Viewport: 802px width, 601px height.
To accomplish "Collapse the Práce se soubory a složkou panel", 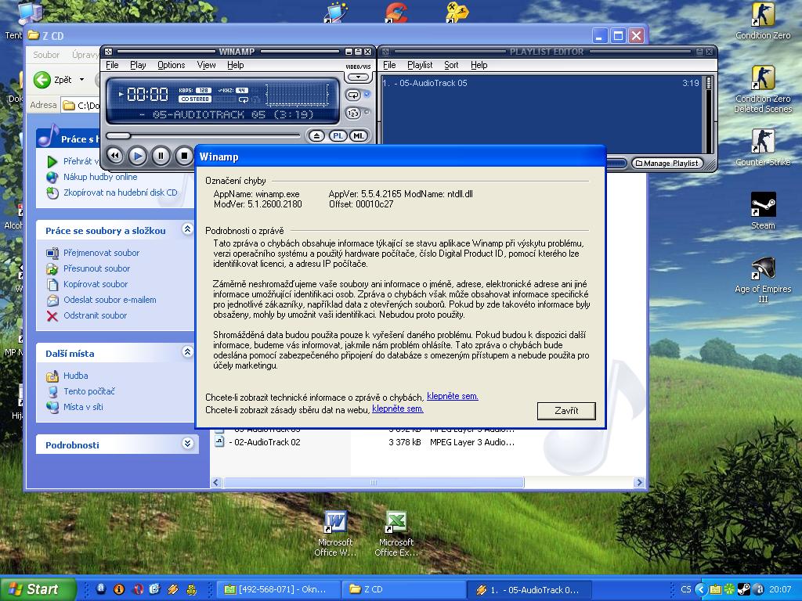I will (187, 229).
